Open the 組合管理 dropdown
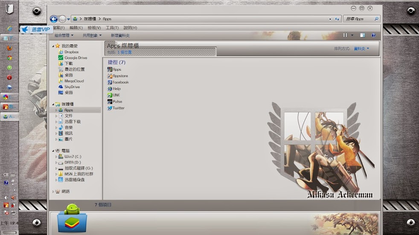 (x=64, y=35)
